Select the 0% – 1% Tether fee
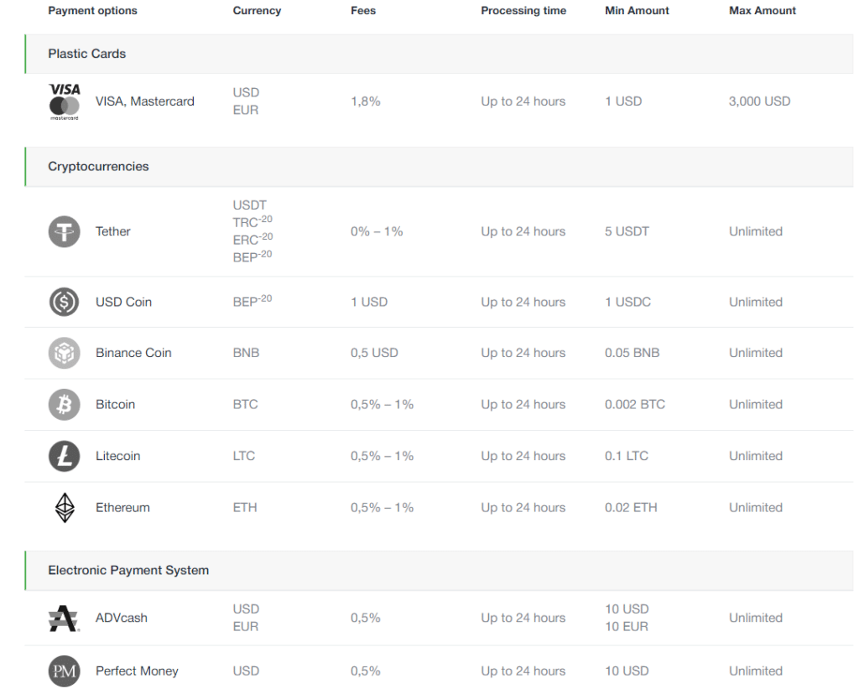 (x=377, y=231)
